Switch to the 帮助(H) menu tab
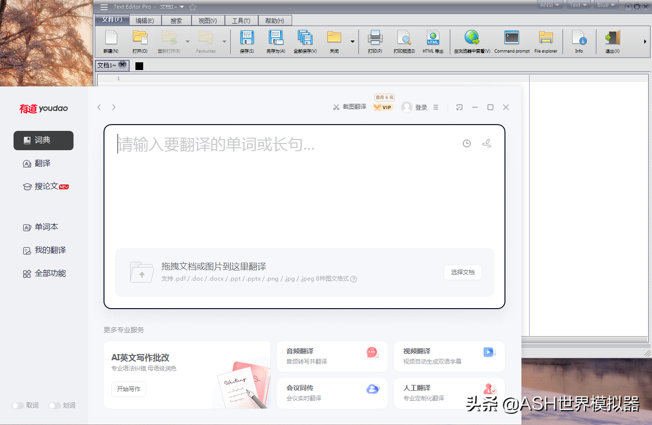This screenshot has height=425, width=652. [274, 20]
